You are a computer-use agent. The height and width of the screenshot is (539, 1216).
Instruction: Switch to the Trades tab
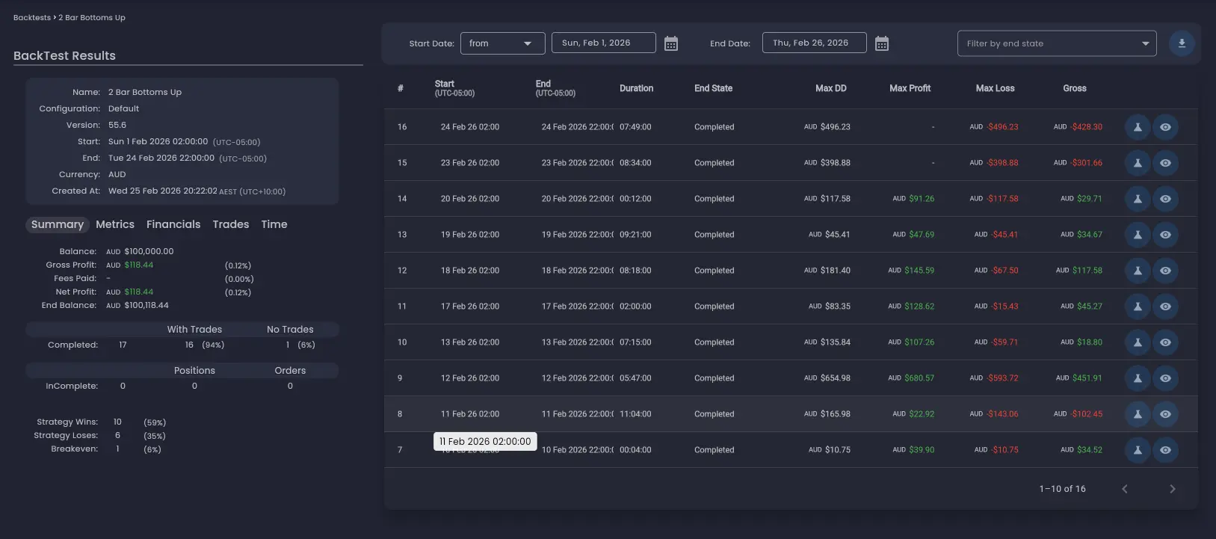231,224
